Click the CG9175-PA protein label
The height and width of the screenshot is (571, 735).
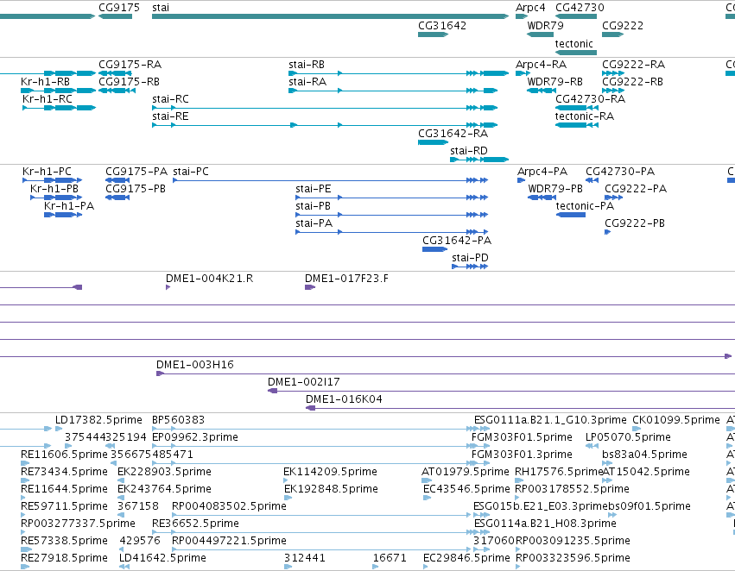pos(136,172)
